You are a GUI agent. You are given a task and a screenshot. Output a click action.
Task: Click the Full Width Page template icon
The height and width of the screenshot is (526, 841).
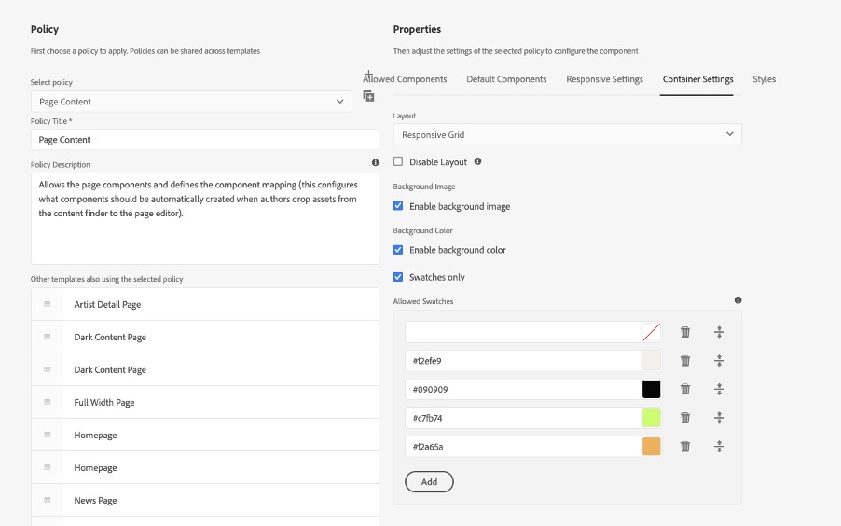pos(48,402)
